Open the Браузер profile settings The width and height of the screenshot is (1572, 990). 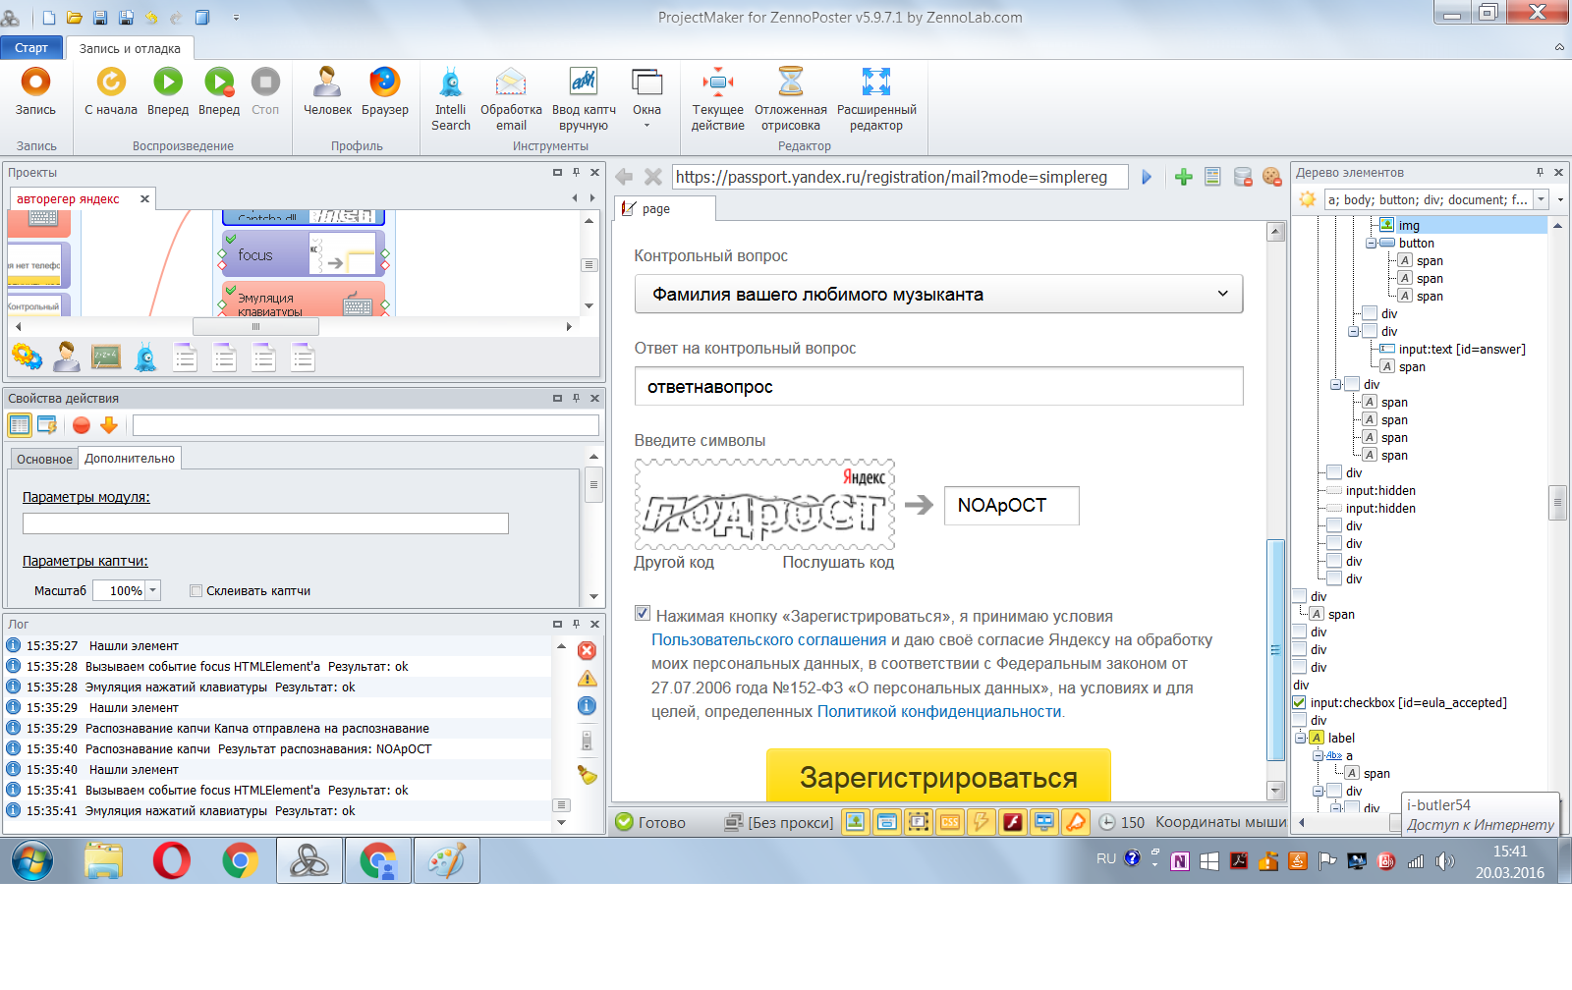click(385, 91)
